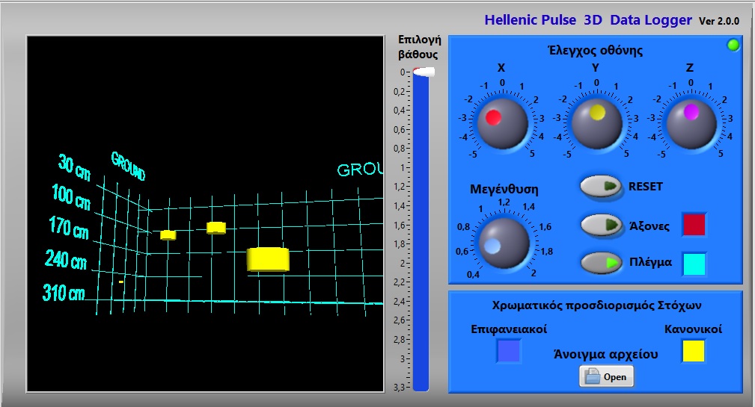Select the small yellow target near 310 cm

[120, 282]
